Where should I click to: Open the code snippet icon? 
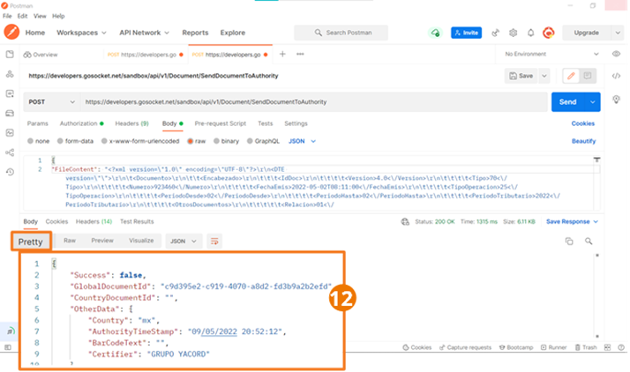tap(616, 76)
